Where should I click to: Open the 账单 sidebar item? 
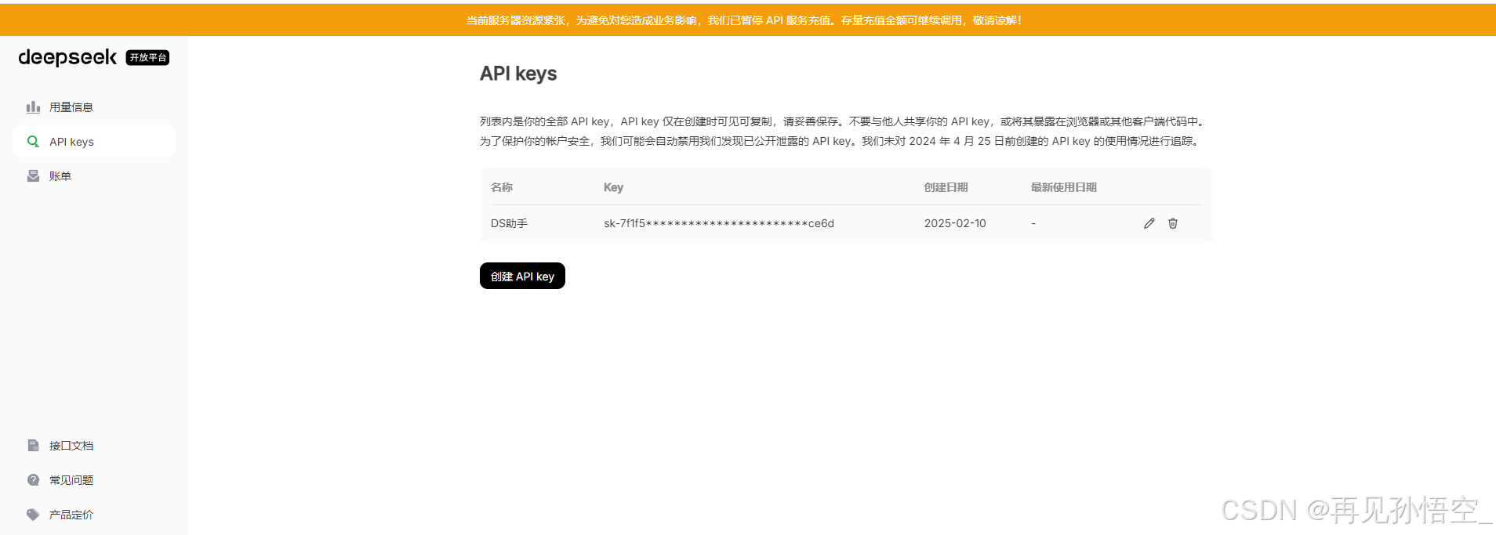pyautogui.click(x=94, y=176)
